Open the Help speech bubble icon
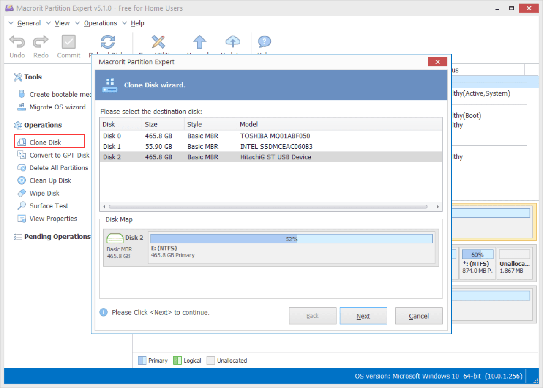 [x=264, y=42]
